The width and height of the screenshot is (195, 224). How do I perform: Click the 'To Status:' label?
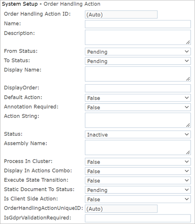[17, 60]
